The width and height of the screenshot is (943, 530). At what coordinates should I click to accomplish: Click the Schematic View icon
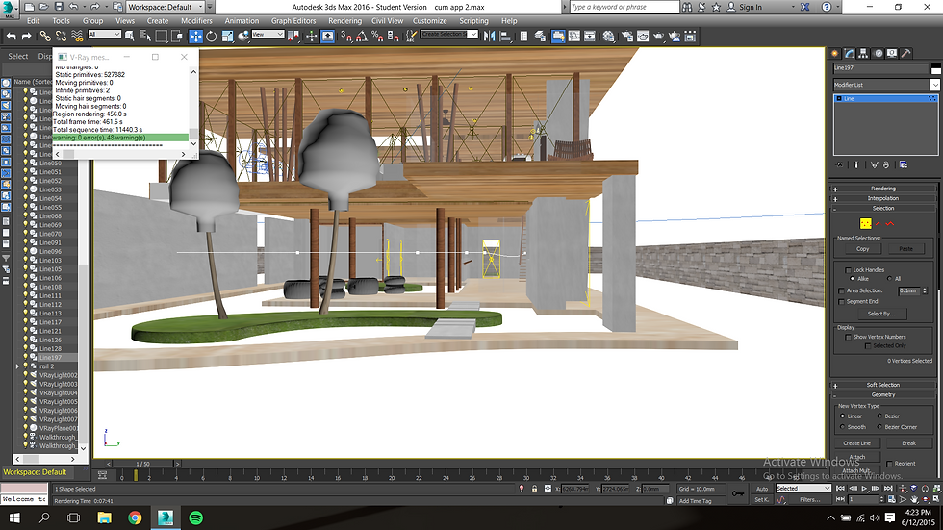[x=589, y=37]
